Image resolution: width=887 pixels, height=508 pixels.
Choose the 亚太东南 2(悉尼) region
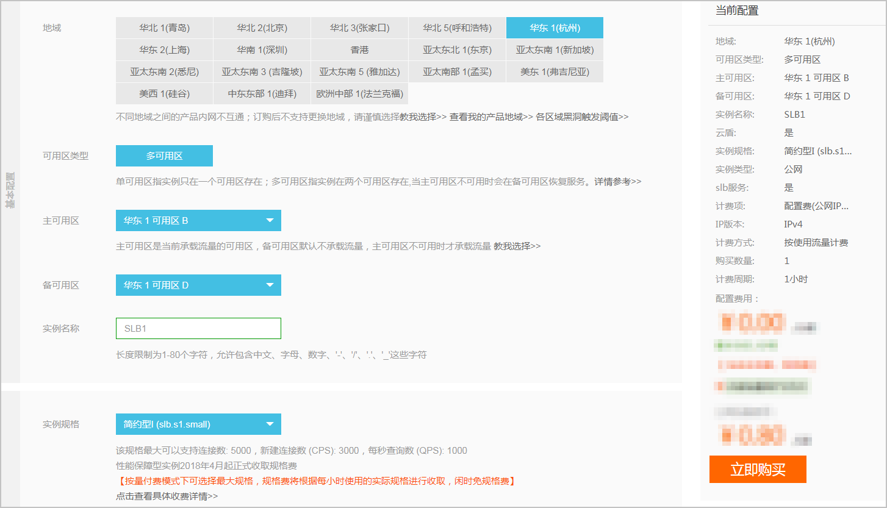pyautogui.click(x=164, y=72)
